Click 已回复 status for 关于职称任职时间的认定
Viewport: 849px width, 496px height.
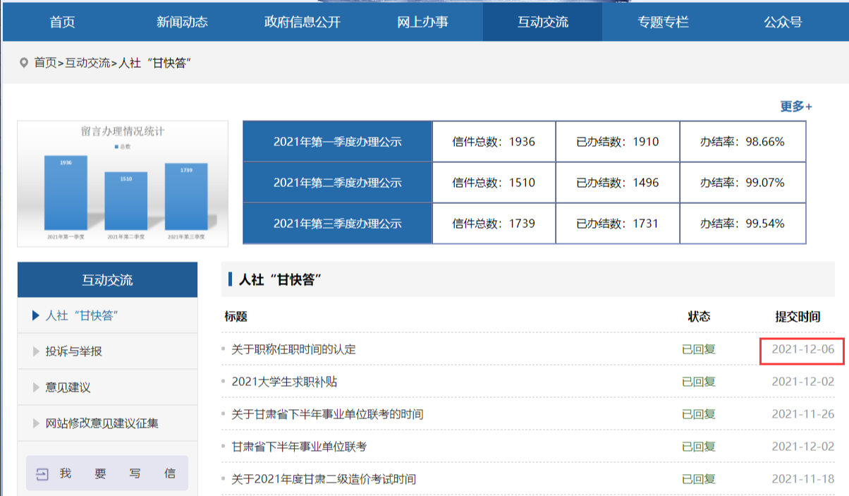(699, 349)
